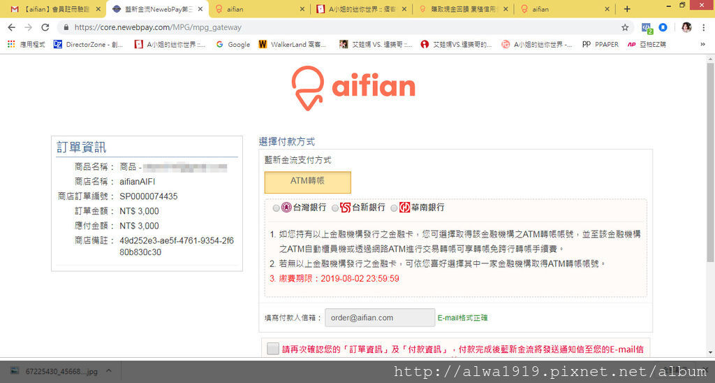Open the Google bookmark
Viewport: 715px width, 383px height.
(233, 44)
